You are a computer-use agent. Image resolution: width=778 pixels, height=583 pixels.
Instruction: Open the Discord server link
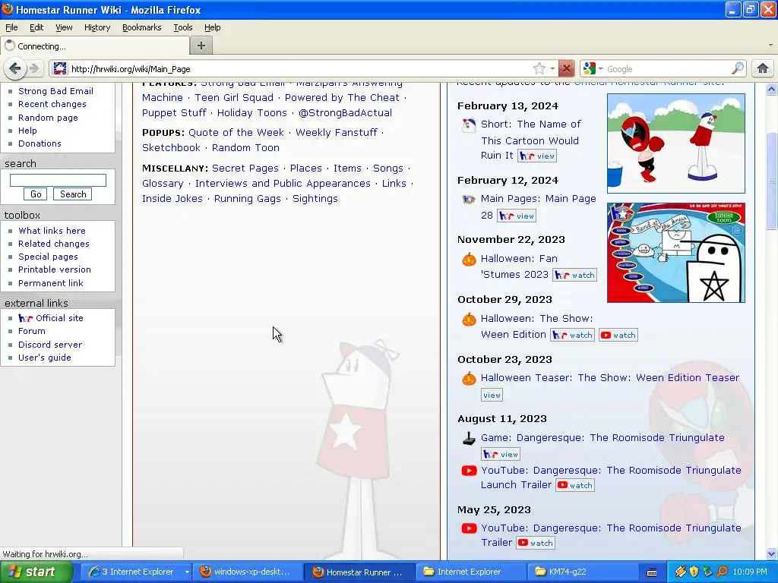pyautogui.click(x=50, y=345)
